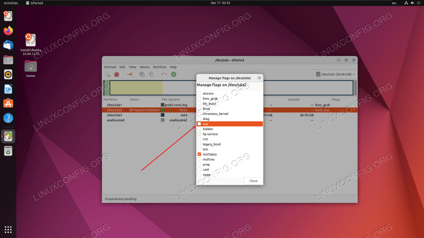Screen dimensions: 424x238
Task: Toggle the boot flag checkbox
Action: (199, 109)
